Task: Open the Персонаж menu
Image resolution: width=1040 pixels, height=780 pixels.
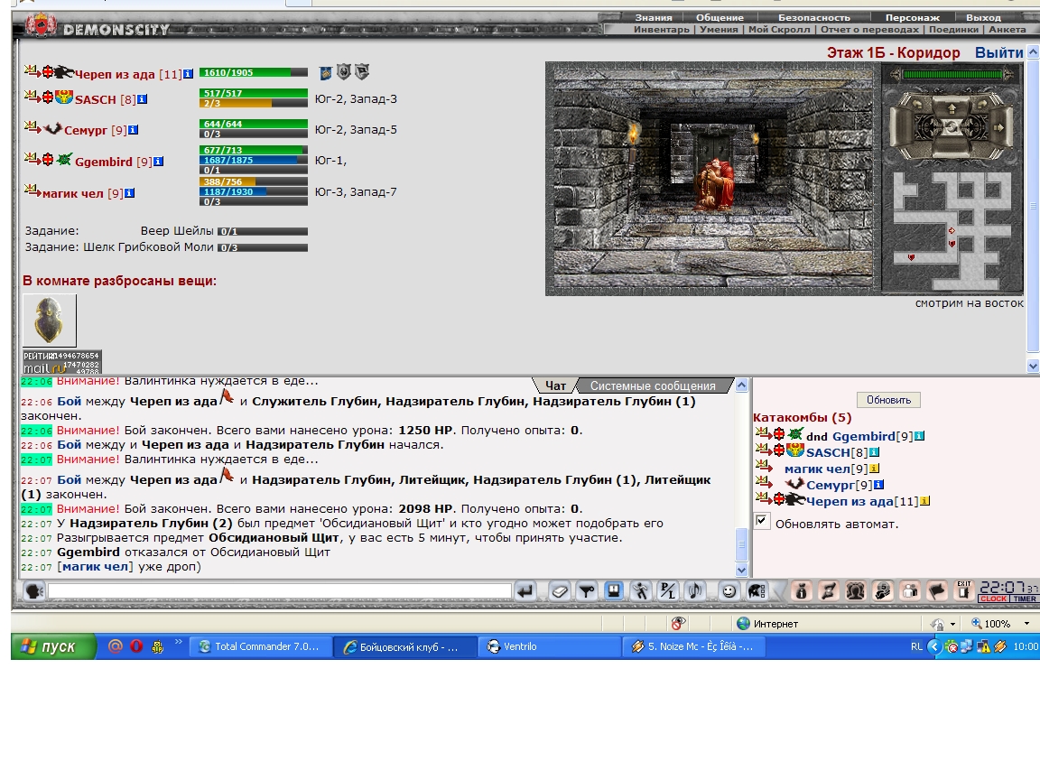Action: click(913, 17)
